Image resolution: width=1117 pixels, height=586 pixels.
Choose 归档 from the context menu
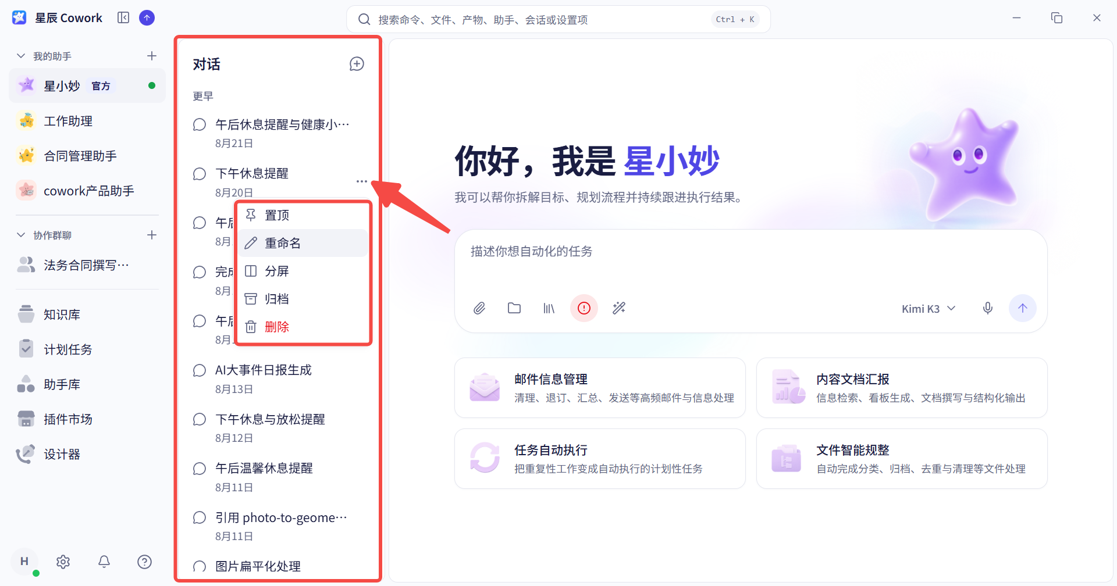(303, 299)
